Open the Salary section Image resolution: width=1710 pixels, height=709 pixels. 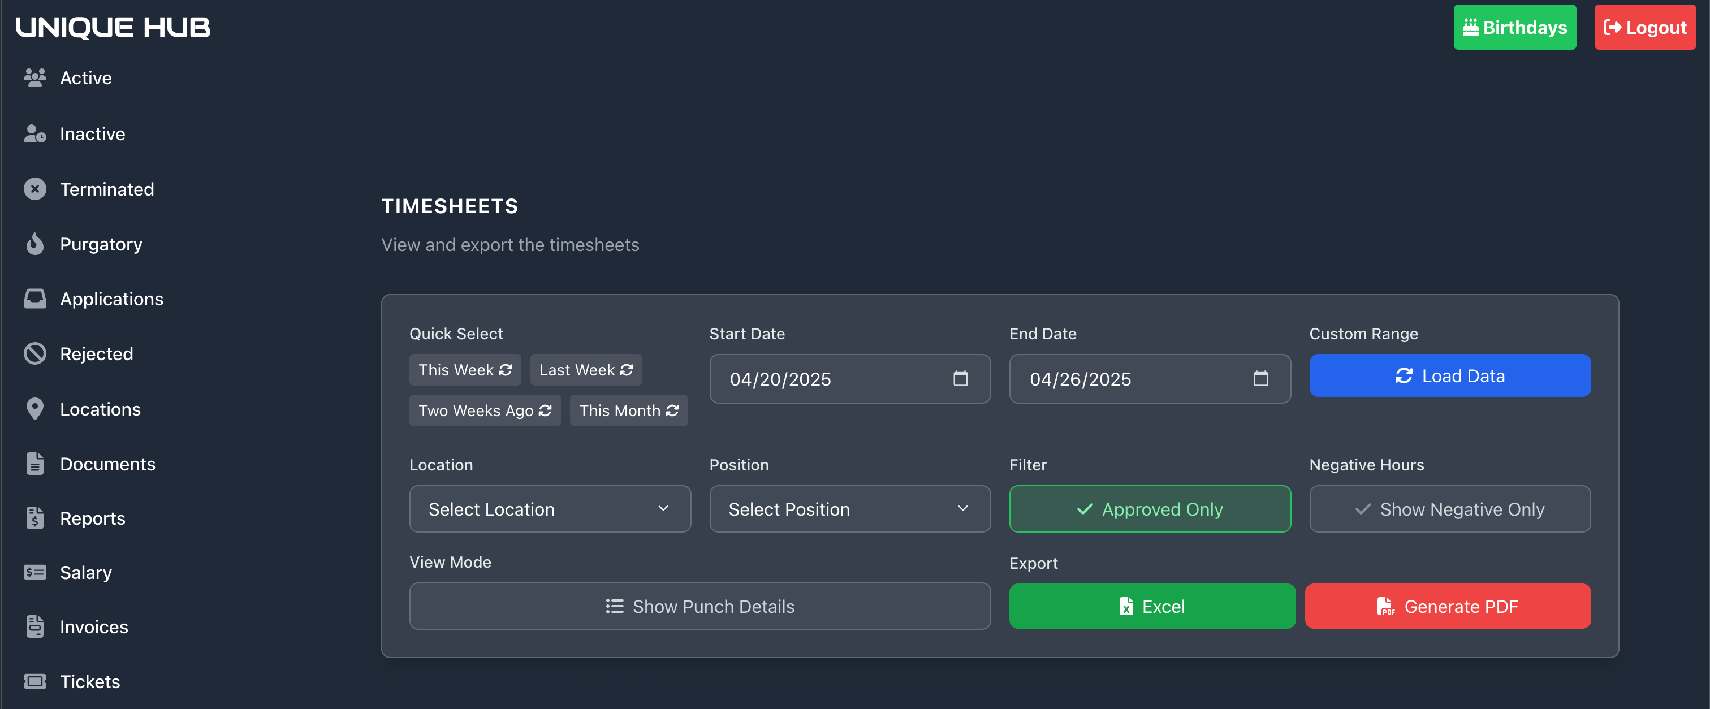pos(85,572)
